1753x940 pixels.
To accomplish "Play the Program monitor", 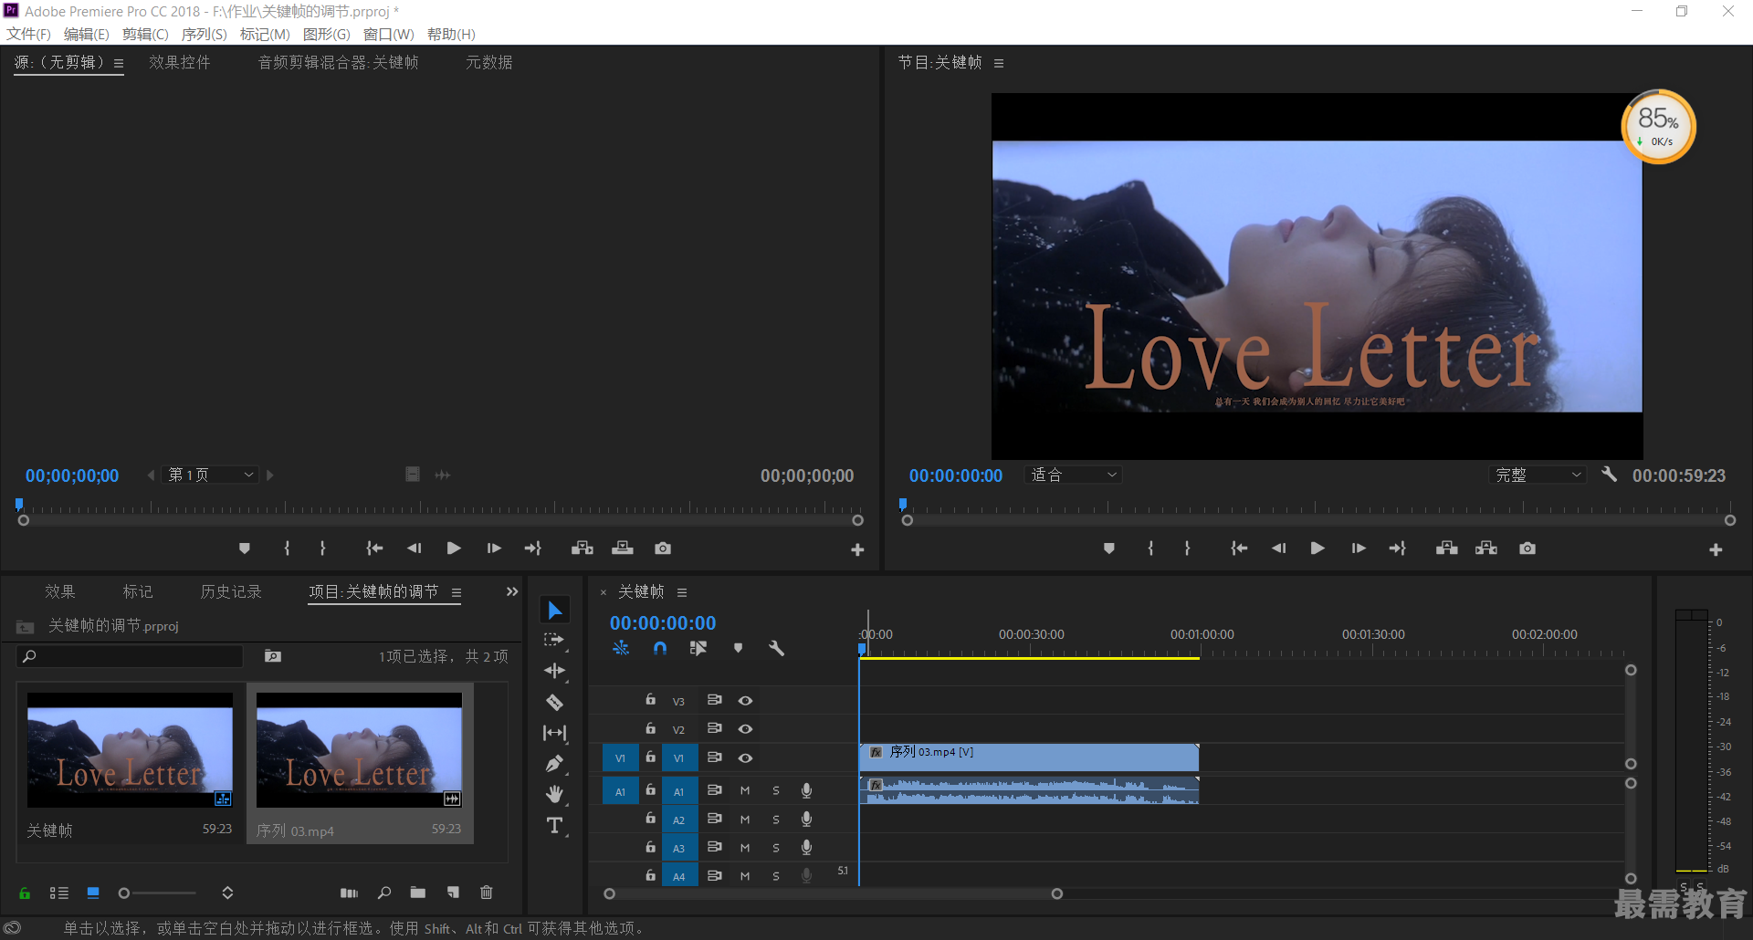I will tap(1317, 548).
